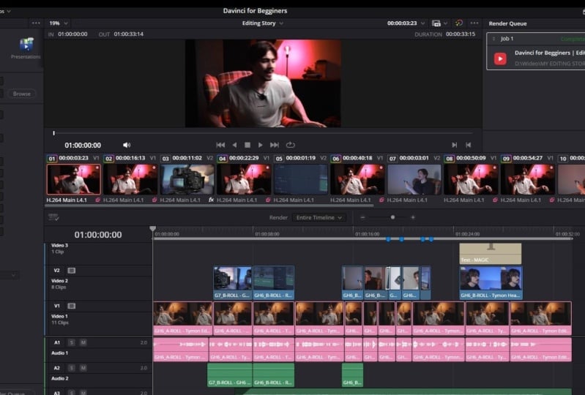Image resolution: width=585 pixels, height=395 pixels.
Task: Select first GH6_A-ROLL - Tymon Ed... video clip
Action: click(183, 319)
